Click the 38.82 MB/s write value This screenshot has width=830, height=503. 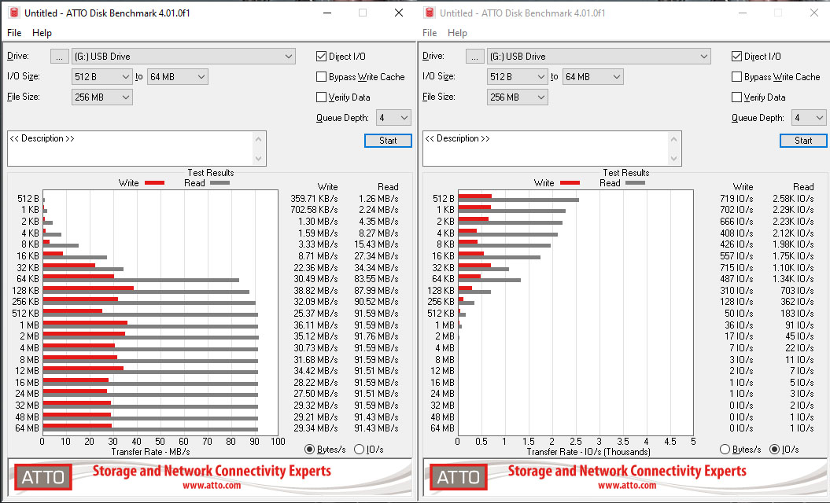pyautogui.click(x=316, y=291)
